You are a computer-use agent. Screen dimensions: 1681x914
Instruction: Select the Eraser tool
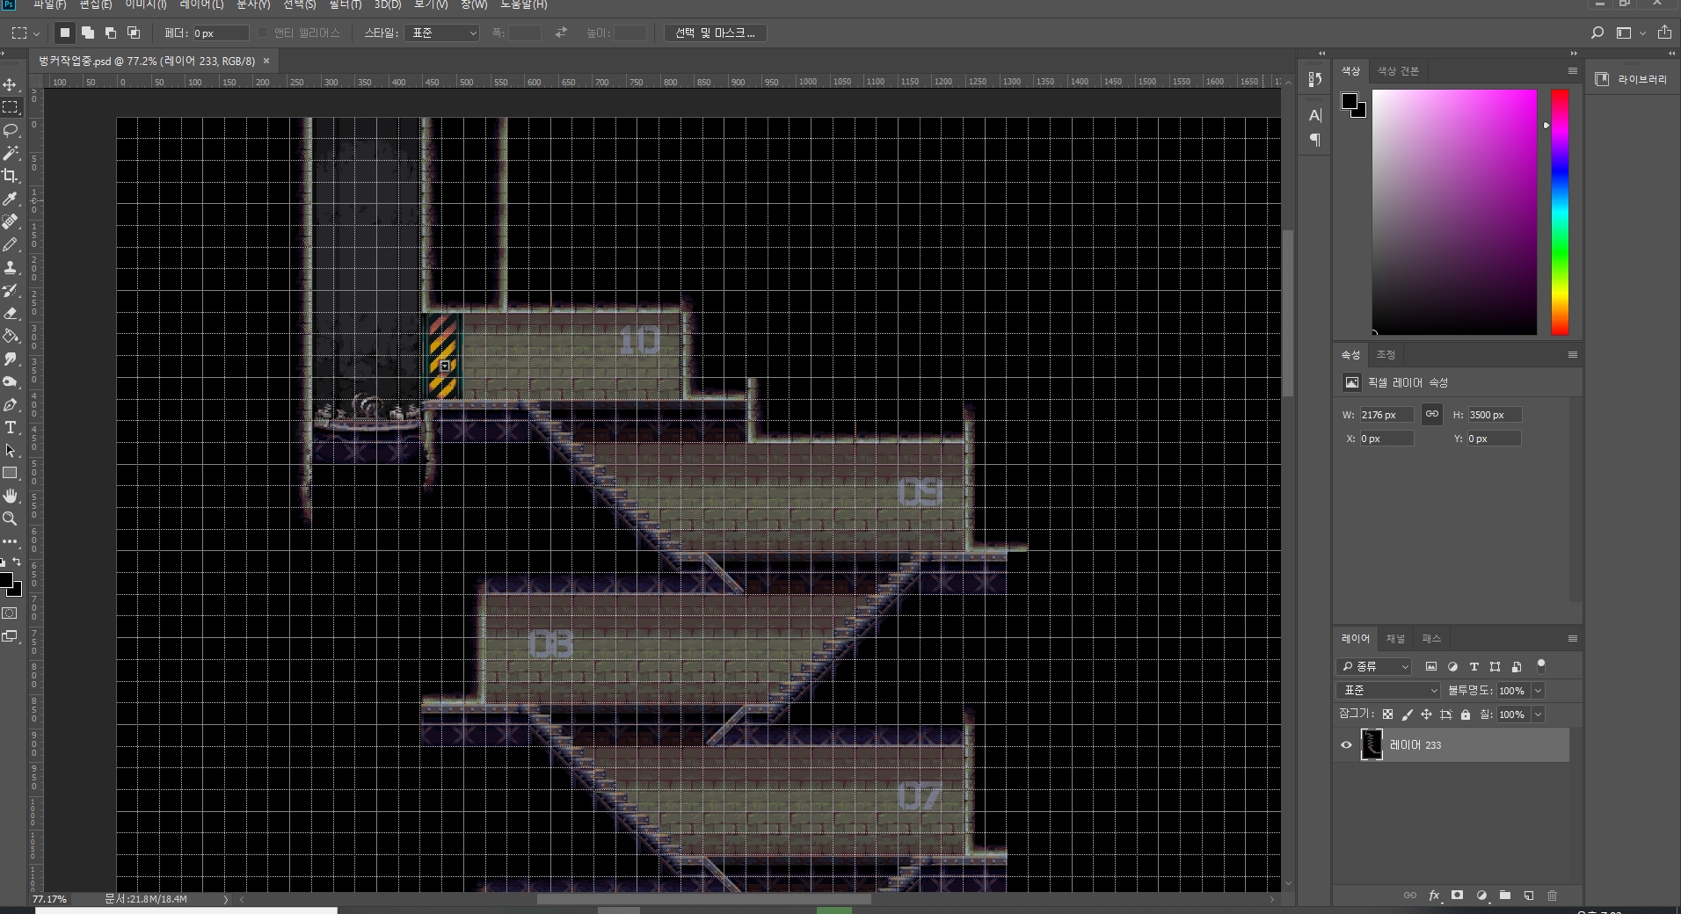(11, 313)
